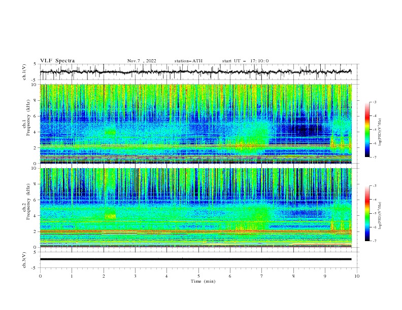Click the log(PSD) label of ch.1 colorbar
Image resolution: width=402 pixels, height=310 pixels.
[x=380, y=132]
